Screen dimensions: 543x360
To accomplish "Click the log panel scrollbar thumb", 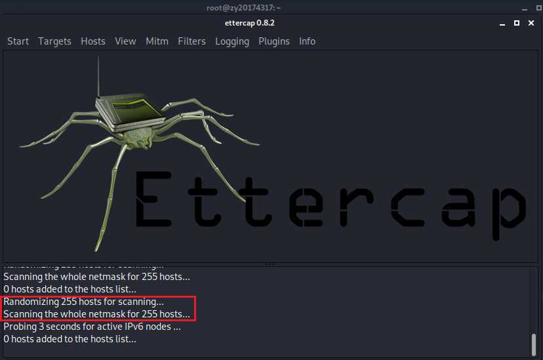I will pos(534,344).
